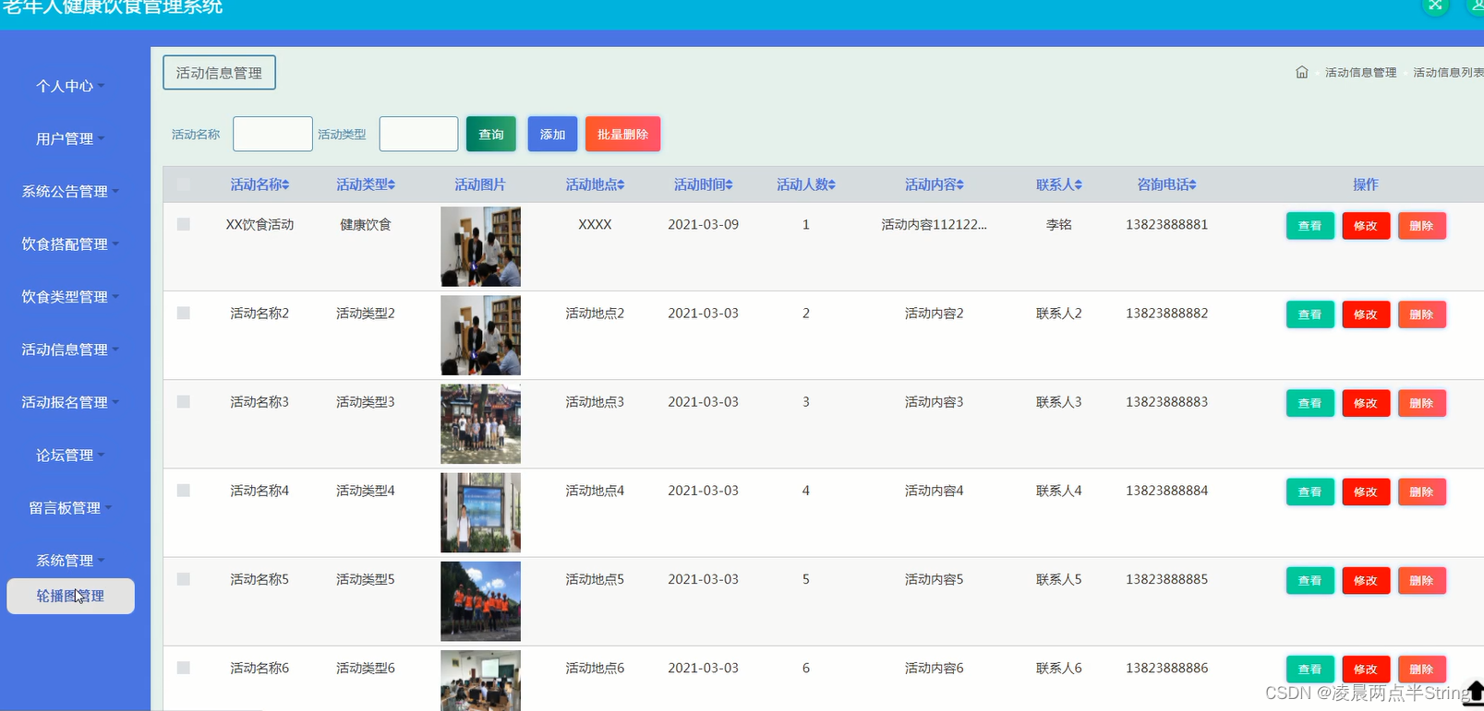Click the 活动类型3 type cell
The width and height of the screenshot is (1484, 711).
365,402
